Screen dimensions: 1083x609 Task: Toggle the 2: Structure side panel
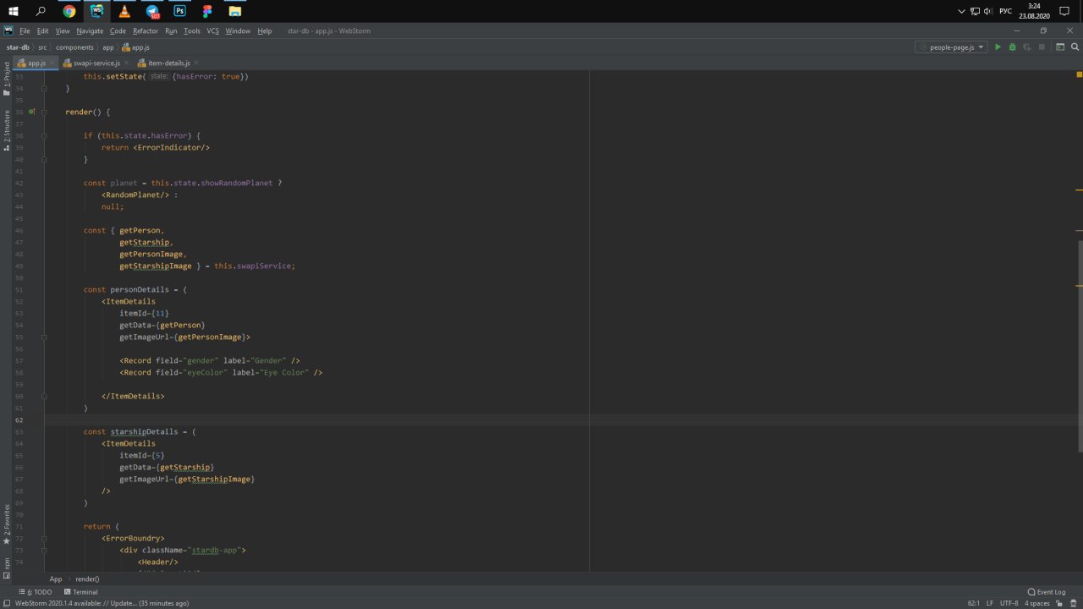click(x=7, y=129)
